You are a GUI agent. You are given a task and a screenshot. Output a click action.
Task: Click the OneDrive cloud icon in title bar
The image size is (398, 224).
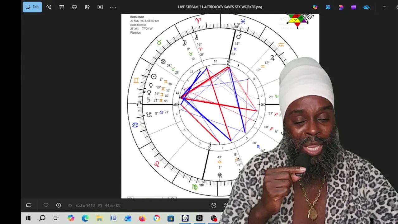(x=367, y=7)
